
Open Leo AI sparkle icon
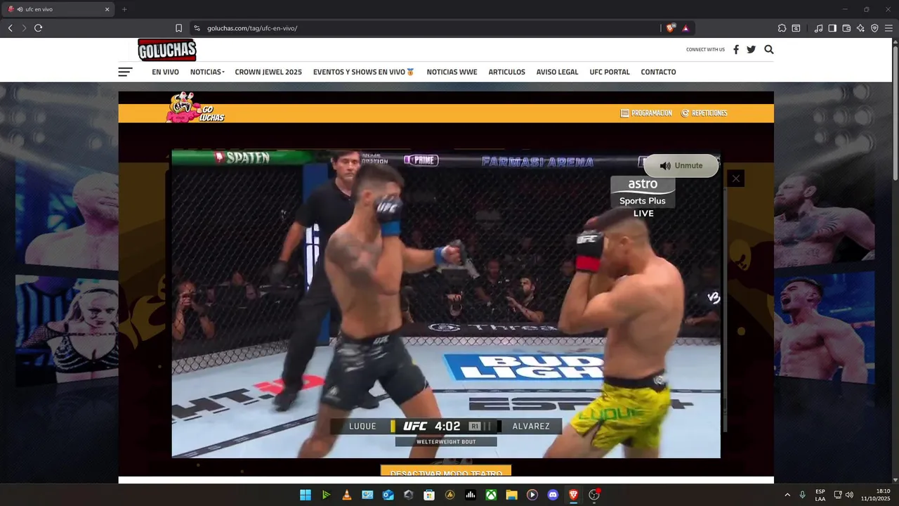[860, 28]
